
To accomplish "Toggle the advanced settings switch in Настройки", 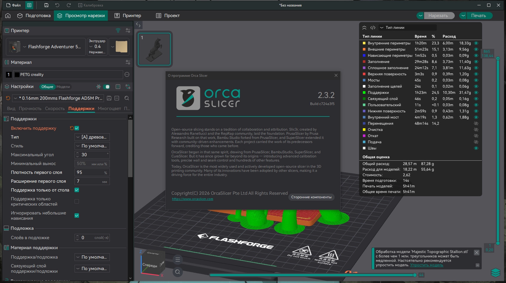I will click(107, 87).
